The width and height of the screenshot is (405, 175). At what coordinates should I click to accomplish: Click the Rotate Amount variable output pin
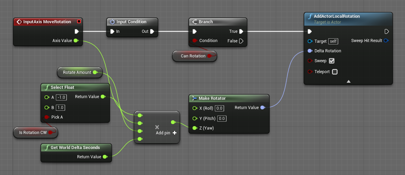(95, 72)
